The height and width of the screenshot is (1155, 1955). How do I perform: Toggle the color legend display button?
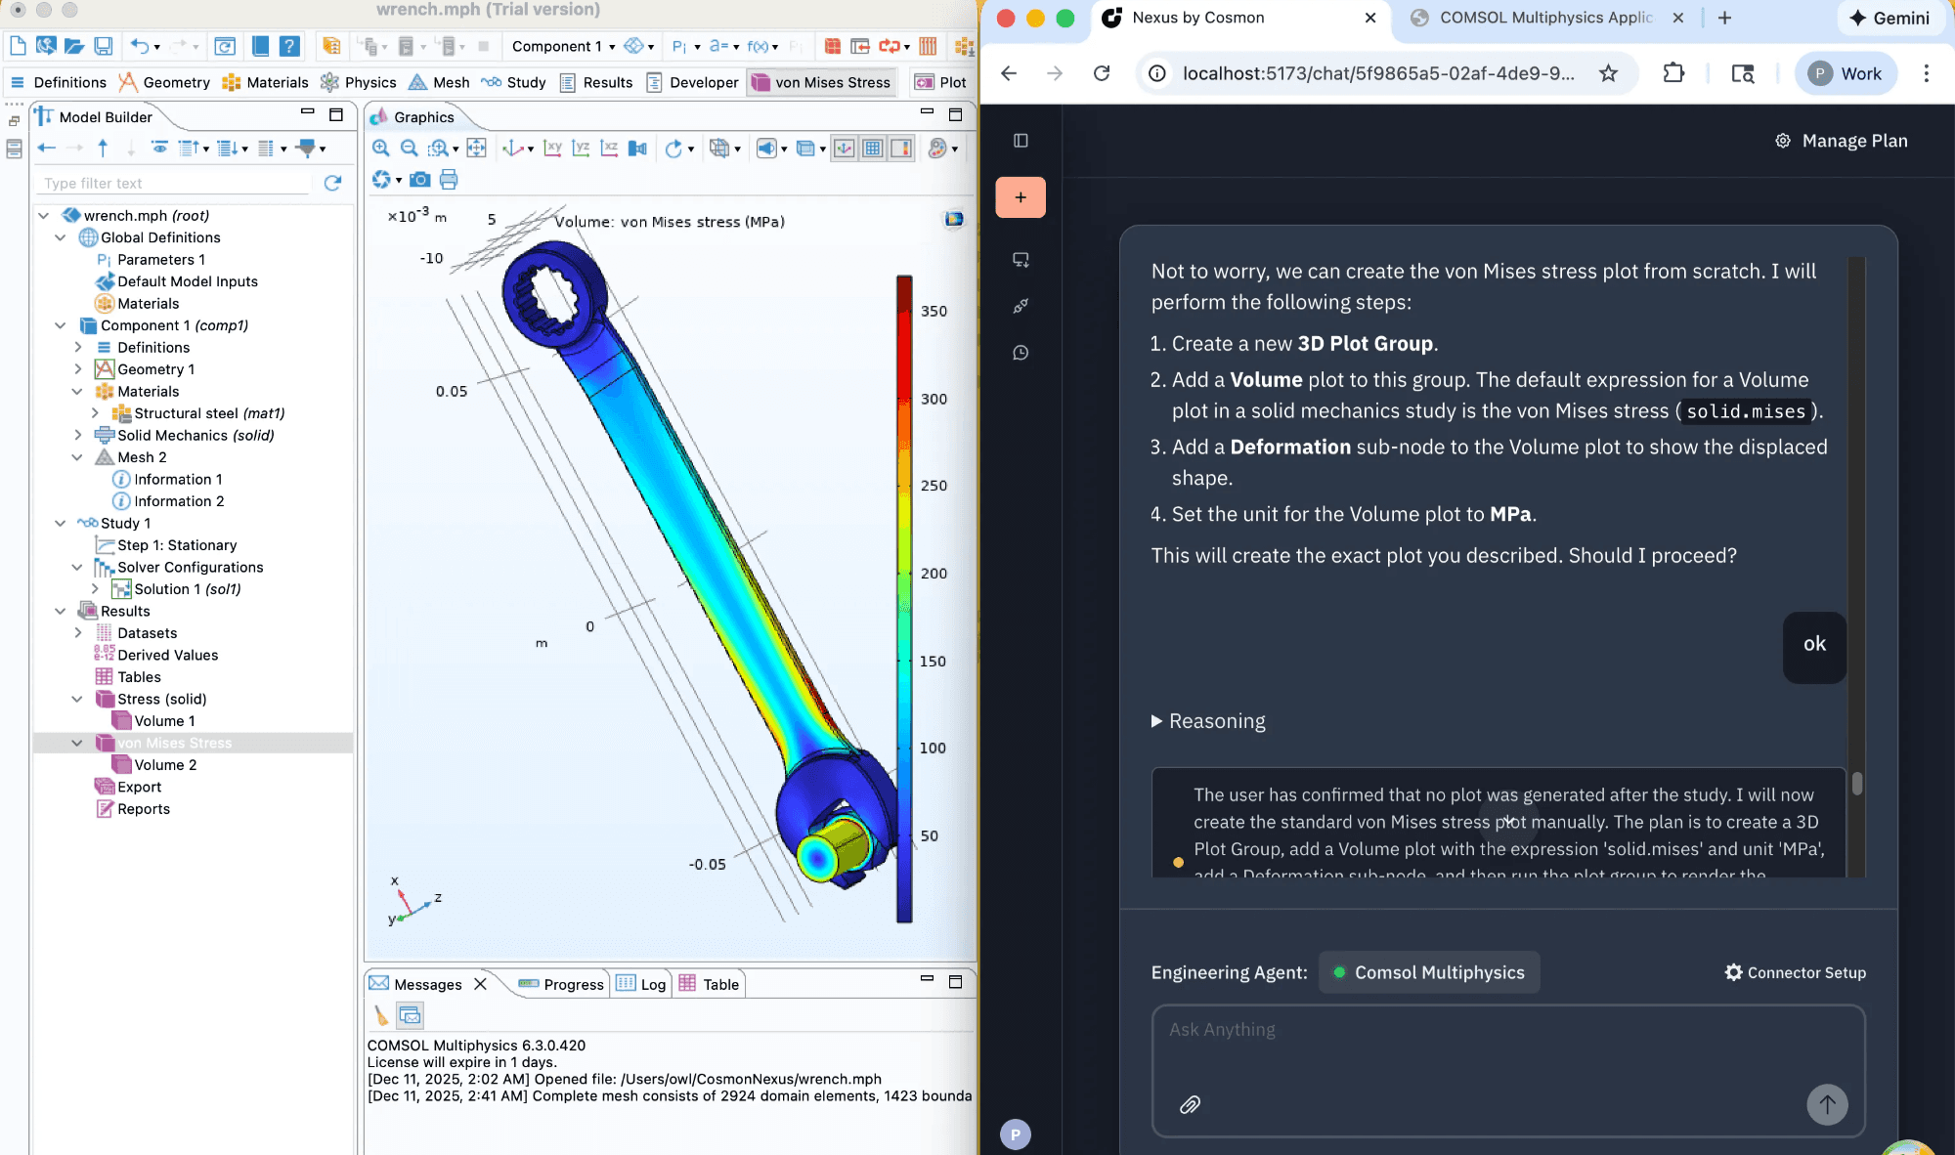pyautogui.click(x=901, y=149)
